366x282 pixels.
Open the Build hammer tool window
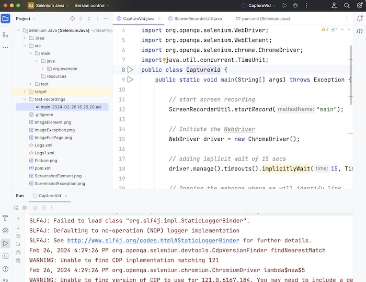6,218
